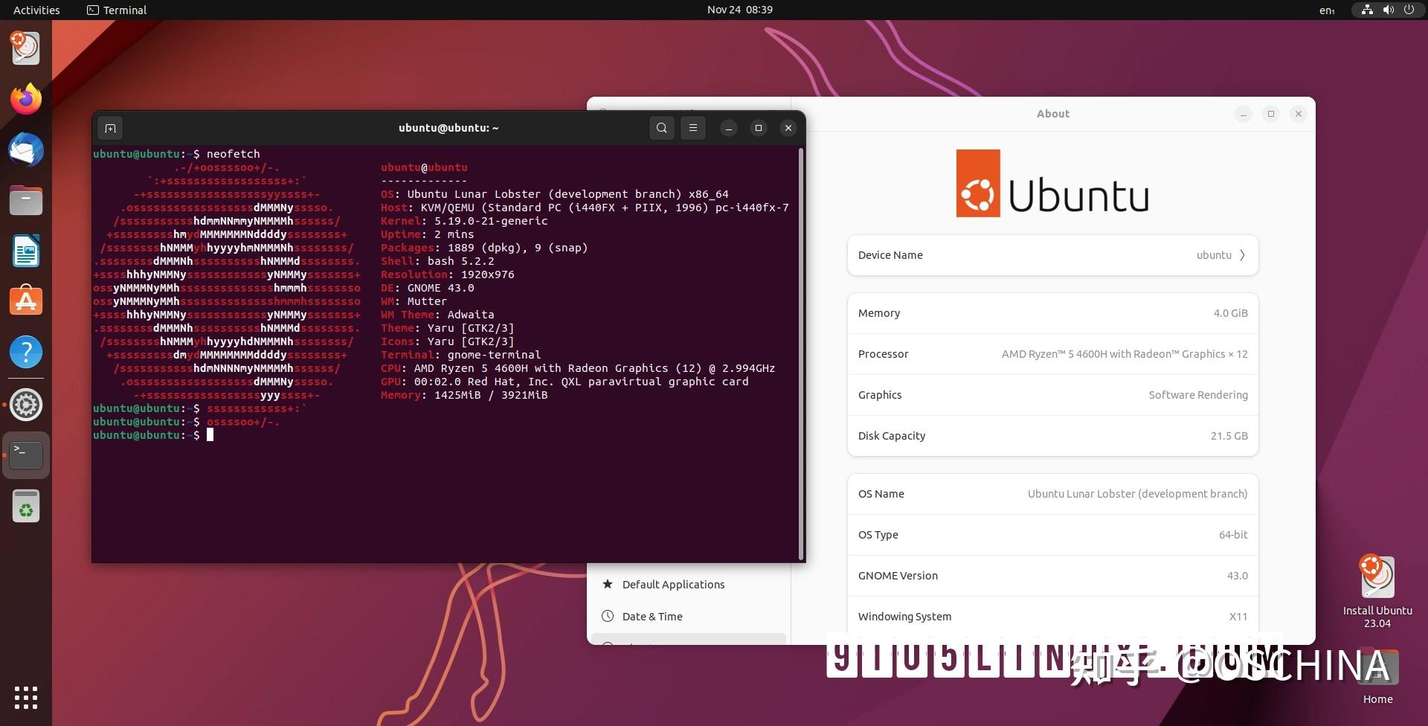Open the Terminal menu in the top bar
This screenshot has width=1428, height=726.
click(116, 10)
